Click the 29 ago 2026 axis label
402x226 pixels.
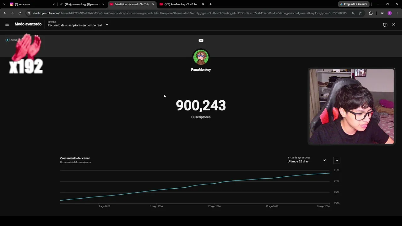(323, 207)
